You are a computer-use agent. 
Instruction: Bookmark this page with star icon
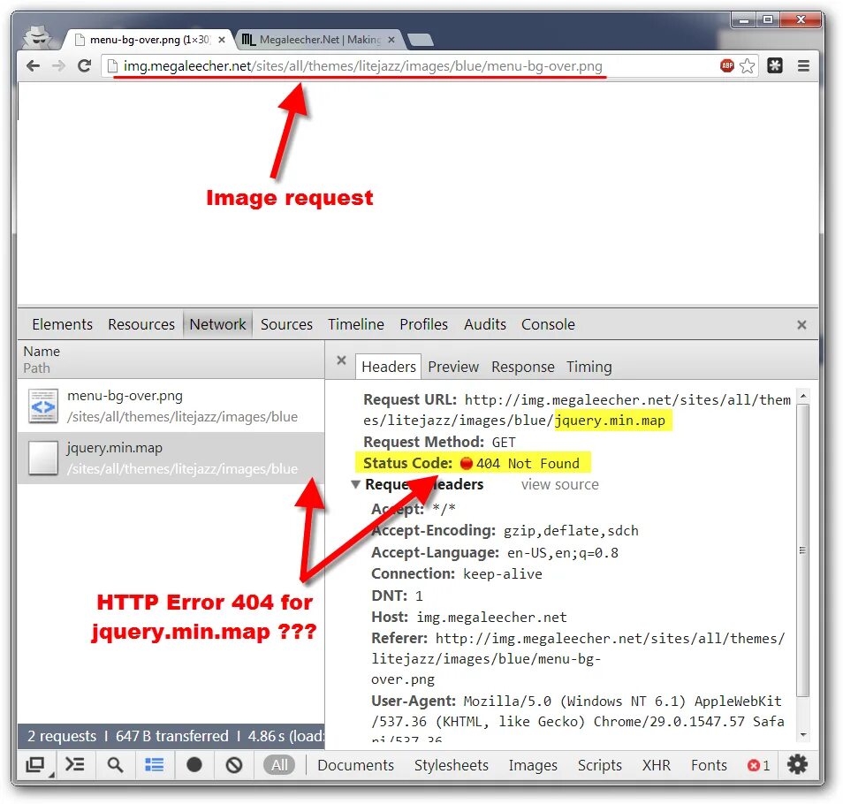747,66
